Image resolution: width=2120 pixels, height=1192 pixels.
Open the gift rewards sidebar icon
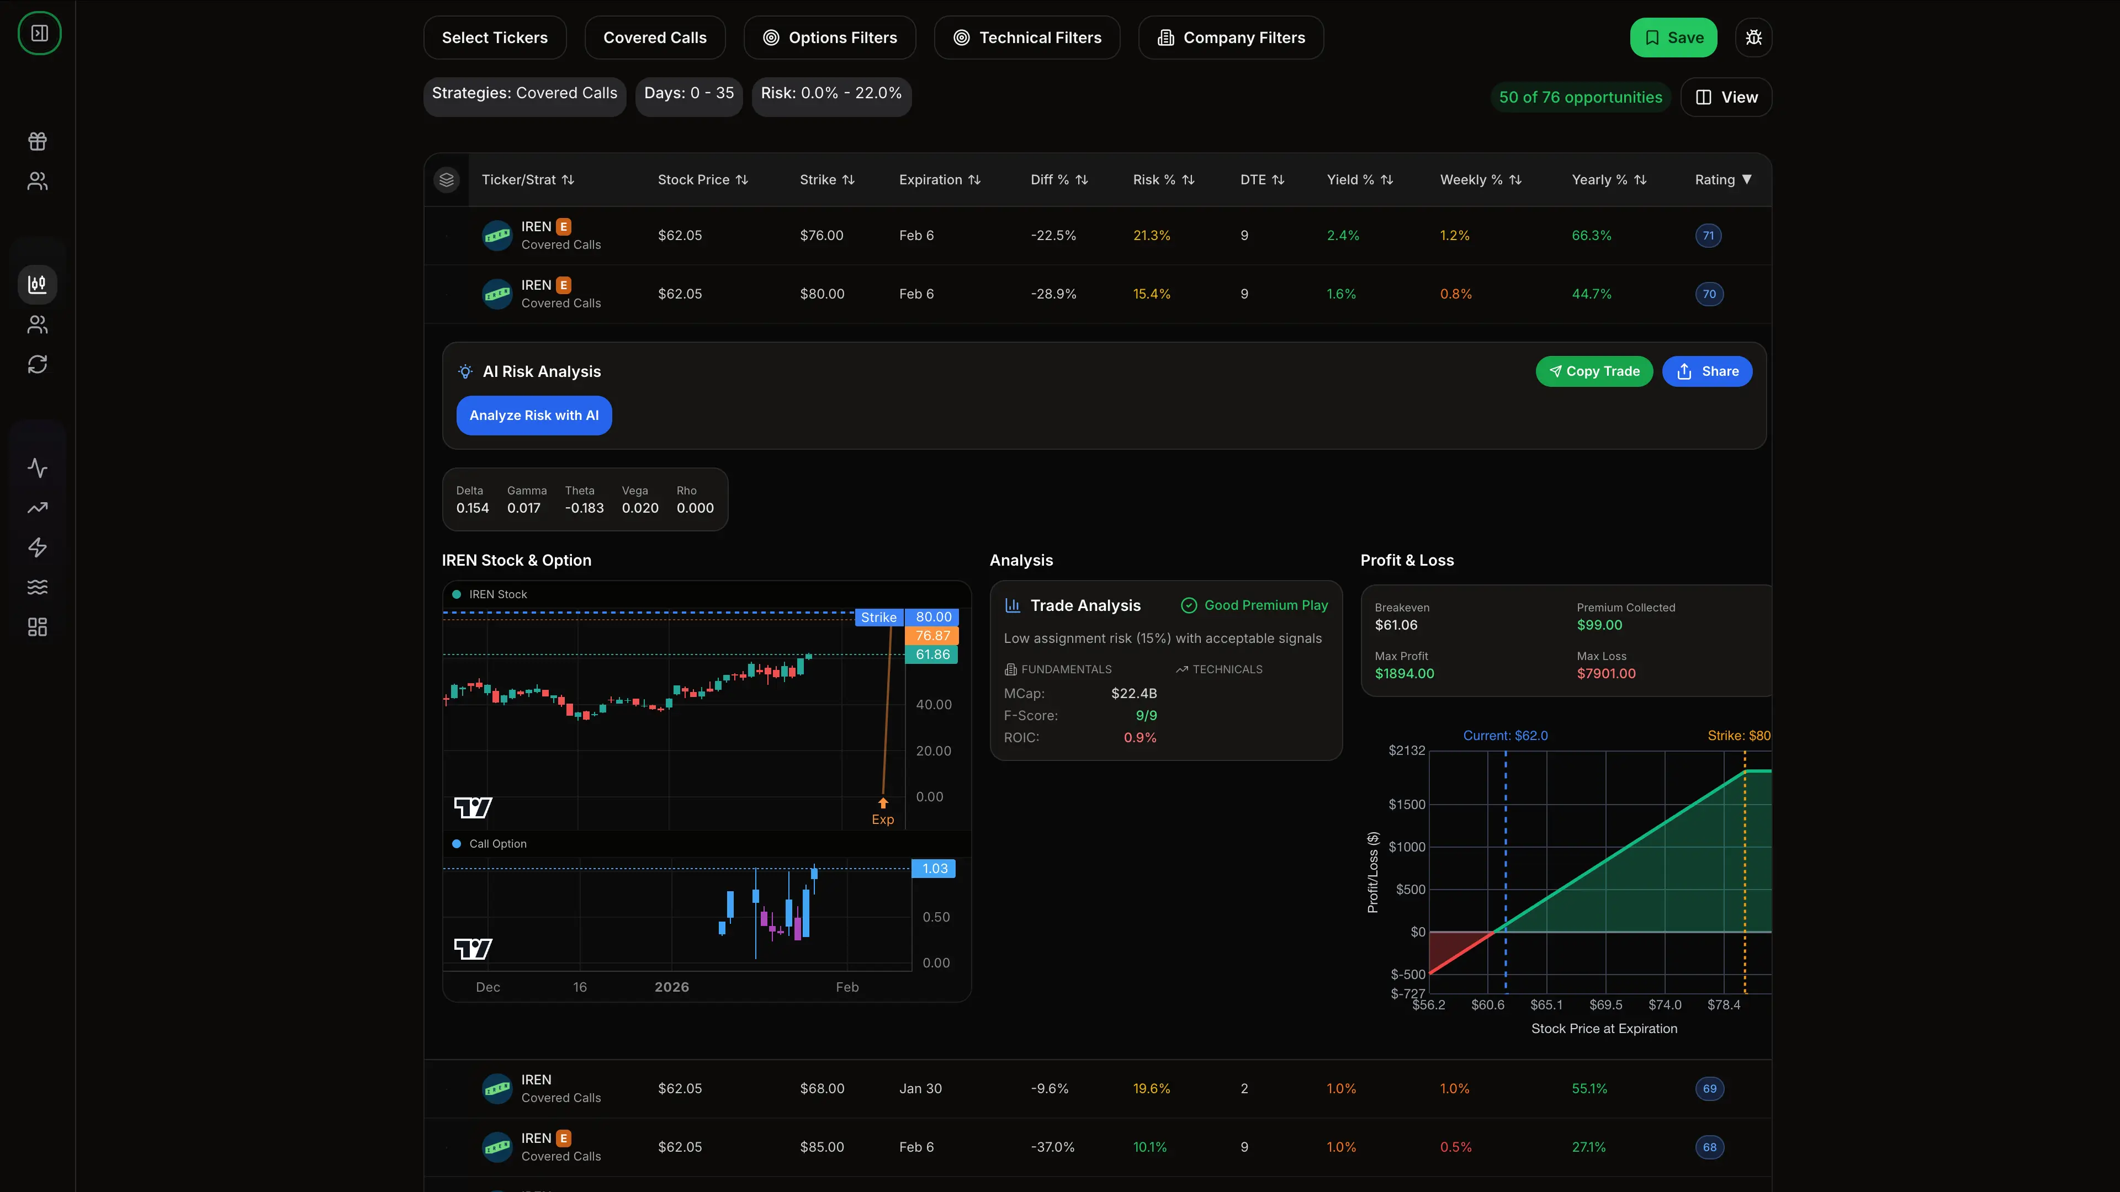(37, 141)
